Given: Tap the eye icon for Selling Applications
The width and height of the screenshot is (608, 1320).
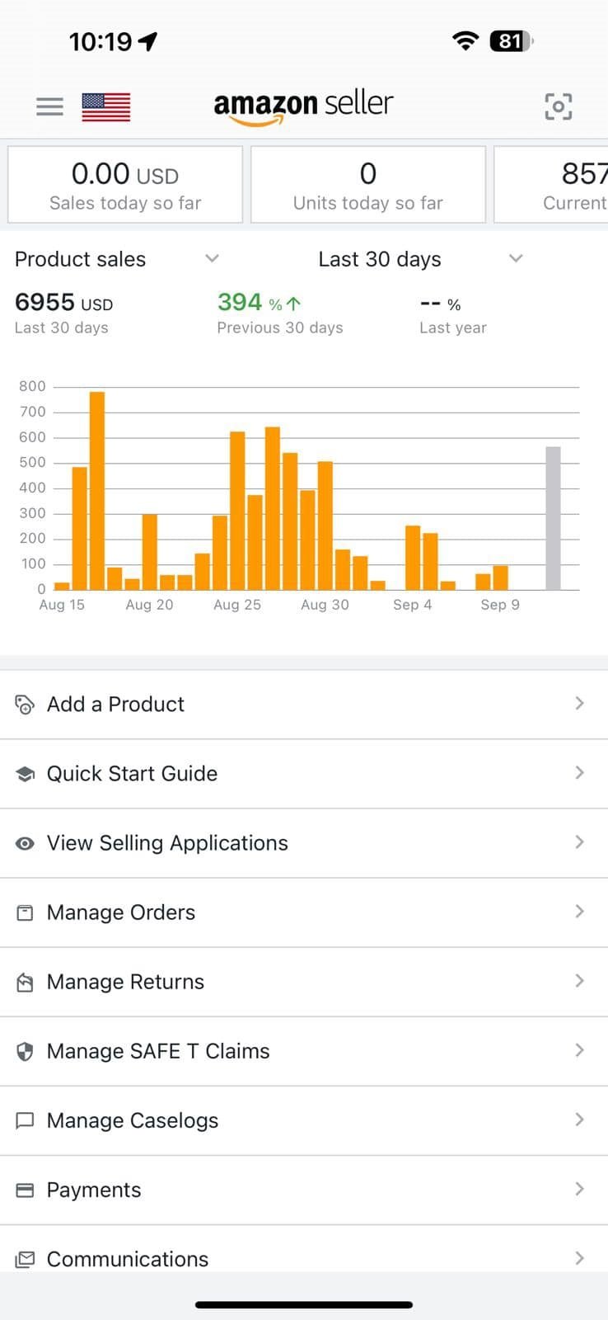Looking at the screenshot, I should pyautogui.click(x=25, y=843).
